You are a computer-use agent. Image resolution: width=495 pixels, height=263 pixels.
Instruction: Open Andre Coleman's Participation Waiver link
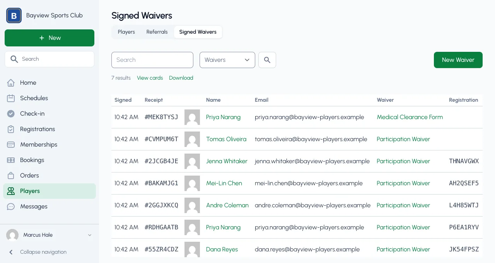(403, 205)
